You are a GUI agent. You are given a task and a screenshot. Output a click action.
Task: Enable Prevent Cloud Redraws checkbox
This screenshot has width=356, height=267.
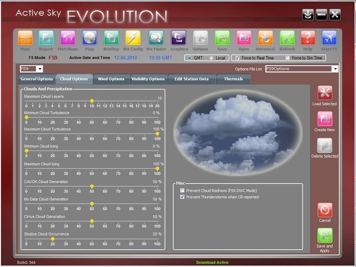182,190
